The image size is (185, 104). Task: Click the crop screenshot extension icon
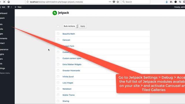pos(180,2)
